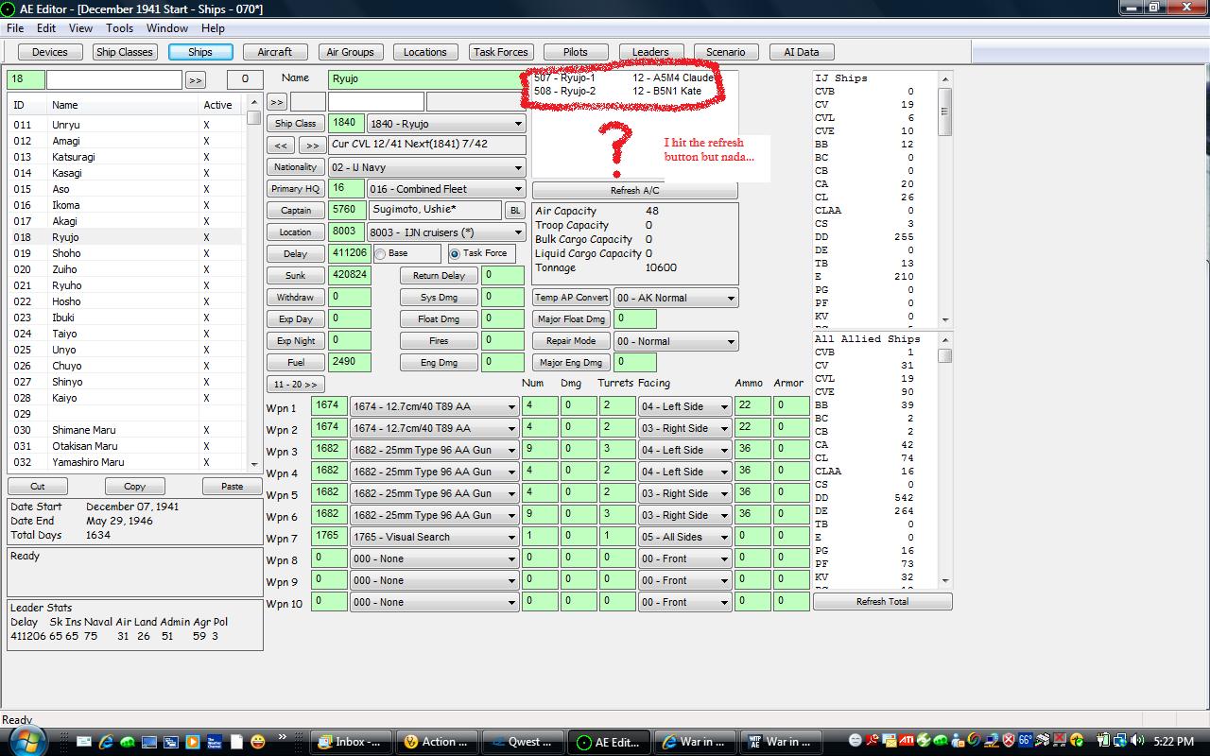Open Wpn 7 Visual Search device dropdown
The width and height of the screenshot is (1210, 756).
point(511,537)
